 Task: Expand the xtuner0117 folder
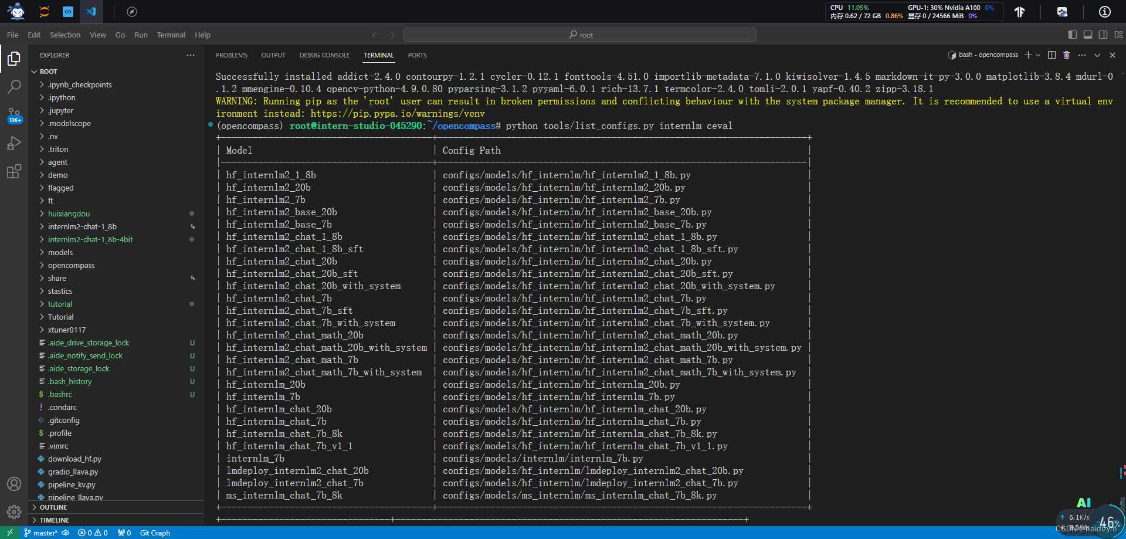(x=116, y=330)
